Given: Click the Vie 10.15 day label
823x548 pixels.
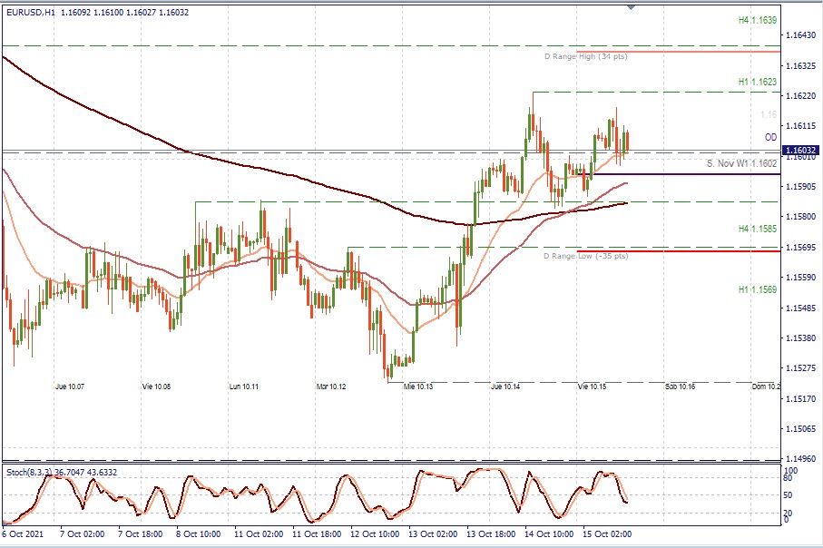Looking at the screenshot, I should point(592,387).
